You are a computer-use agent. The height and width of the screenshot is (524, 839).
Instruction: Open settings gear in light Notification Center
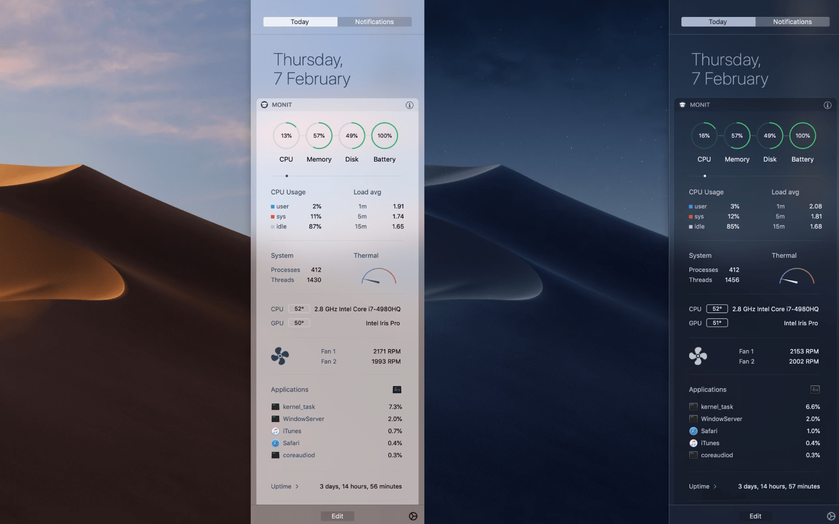pos(413,516)
